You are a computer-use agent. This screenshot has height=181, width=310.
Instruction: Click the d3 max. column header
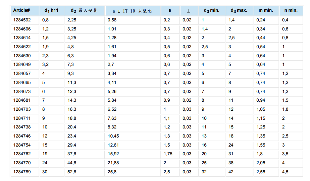click(239, 10)
